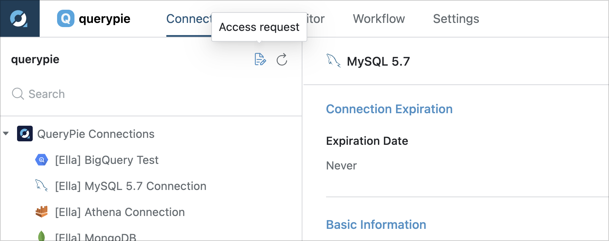Click the Basic Information heading
Viewport: 609px width, 241px height.
(x=376, y=225)
